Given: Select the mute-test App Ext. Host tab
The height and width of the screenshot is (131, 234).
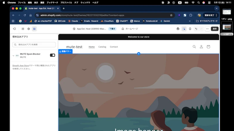Looking at the screenshot, I should 42,8.
